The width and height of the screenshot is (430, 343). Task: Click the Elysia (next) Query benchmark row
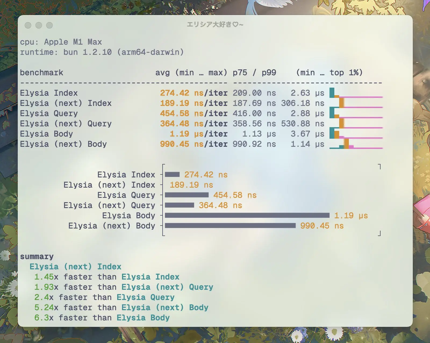(66, 123)
